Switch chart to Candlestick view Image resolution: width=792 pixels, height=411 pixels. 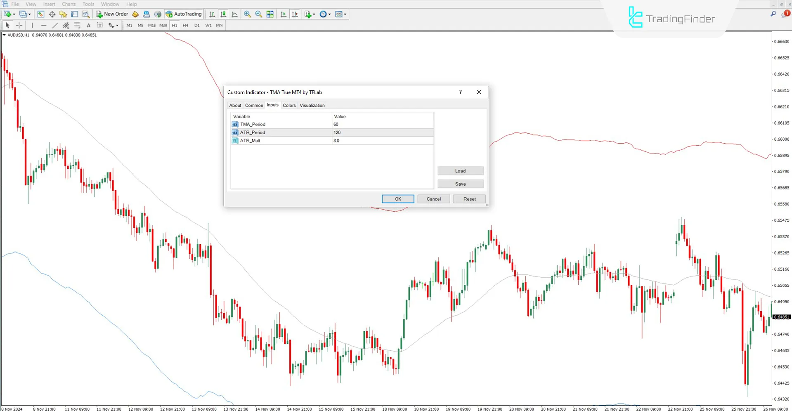coord(223,14)
